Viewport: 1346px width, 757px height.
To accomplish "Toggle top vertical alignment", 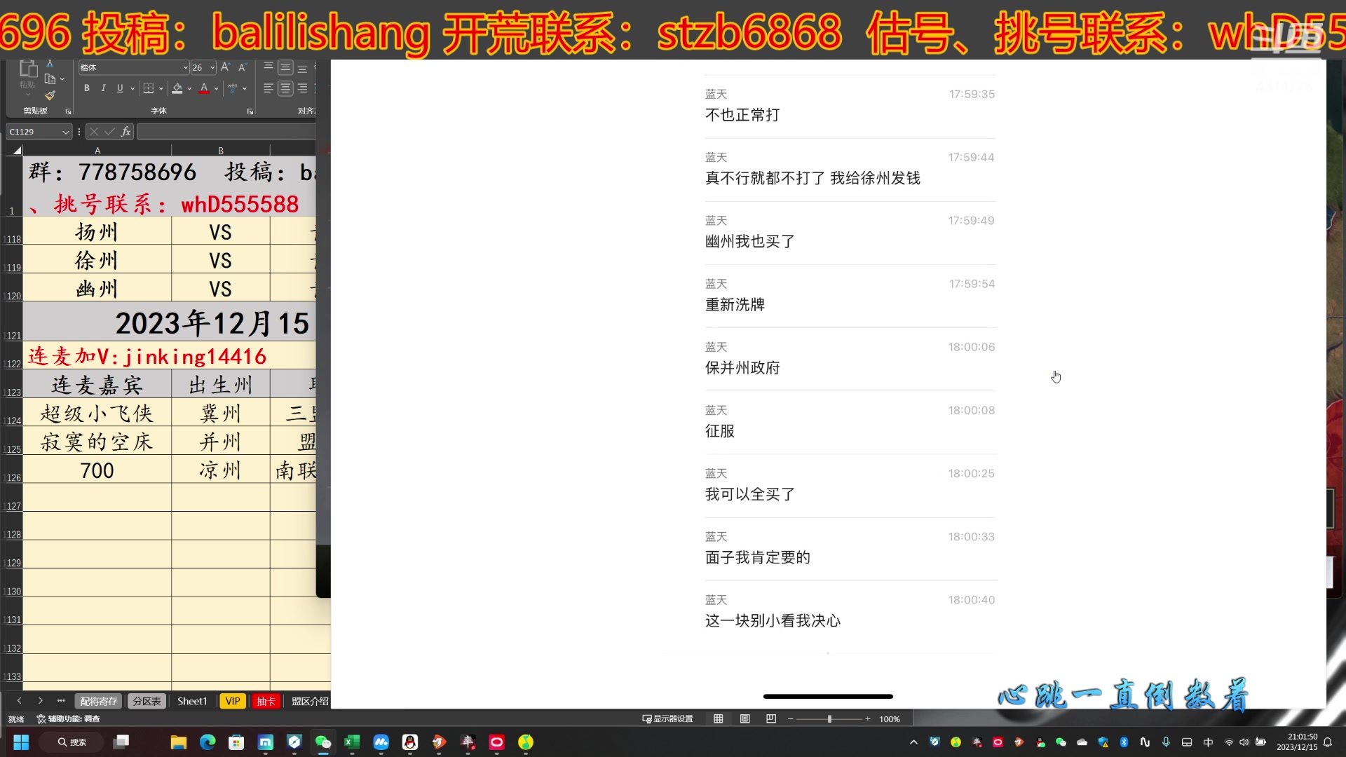I will [268, 67].
